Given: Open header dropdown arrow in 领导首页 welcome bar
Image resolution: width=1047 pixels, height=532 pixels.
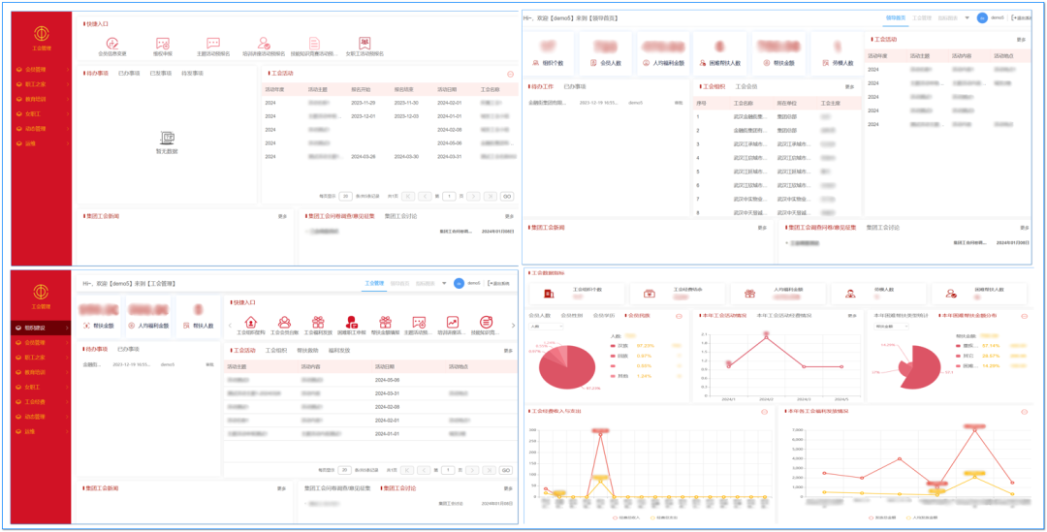Looking at the screenshot, I should coord(967,18).
